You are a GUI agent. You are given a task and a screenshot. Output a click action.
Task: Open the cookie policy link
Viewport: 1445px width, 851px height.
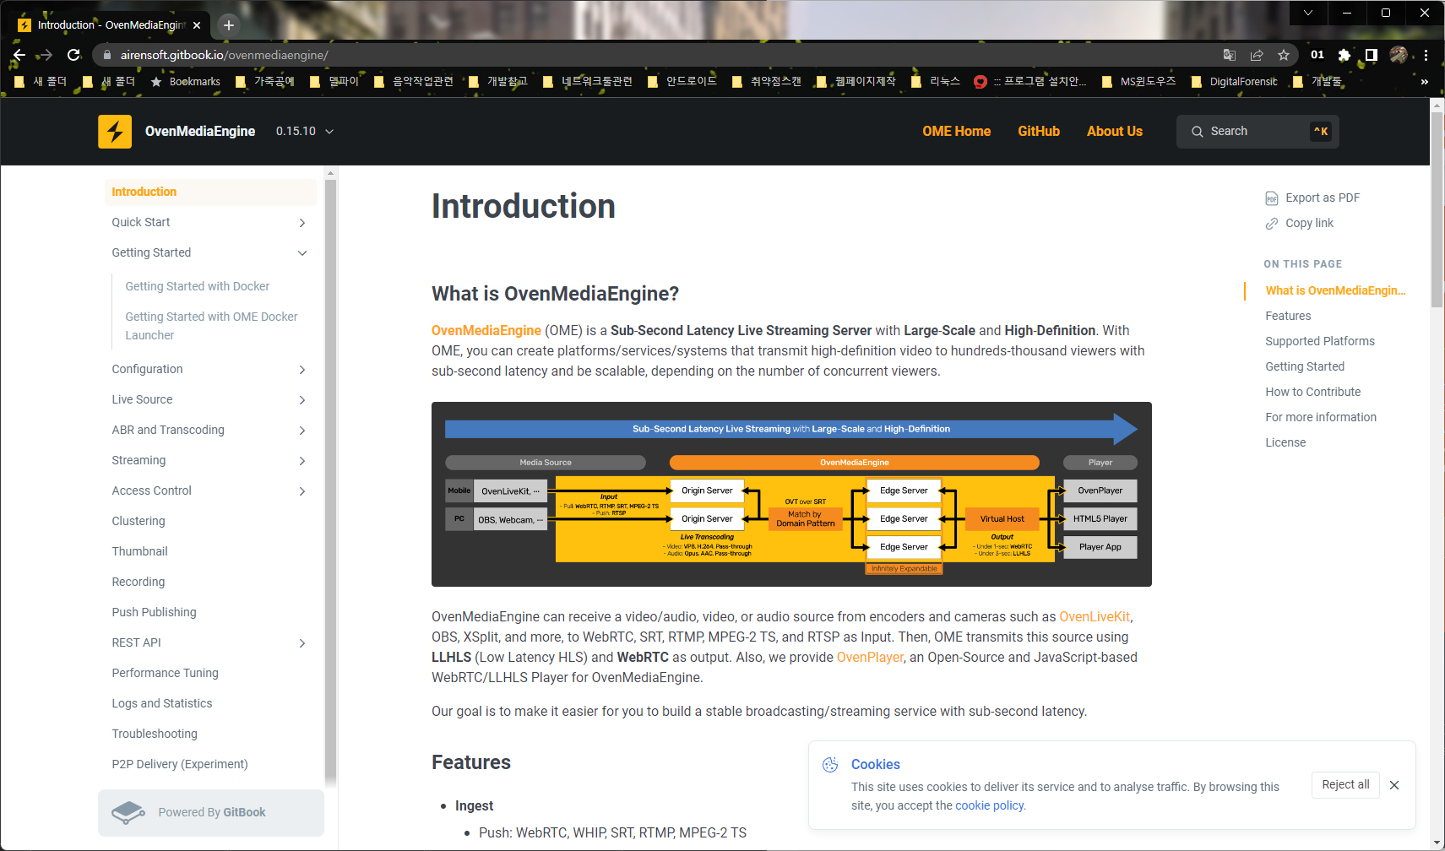pyautogui.click(x=990, y=806)
